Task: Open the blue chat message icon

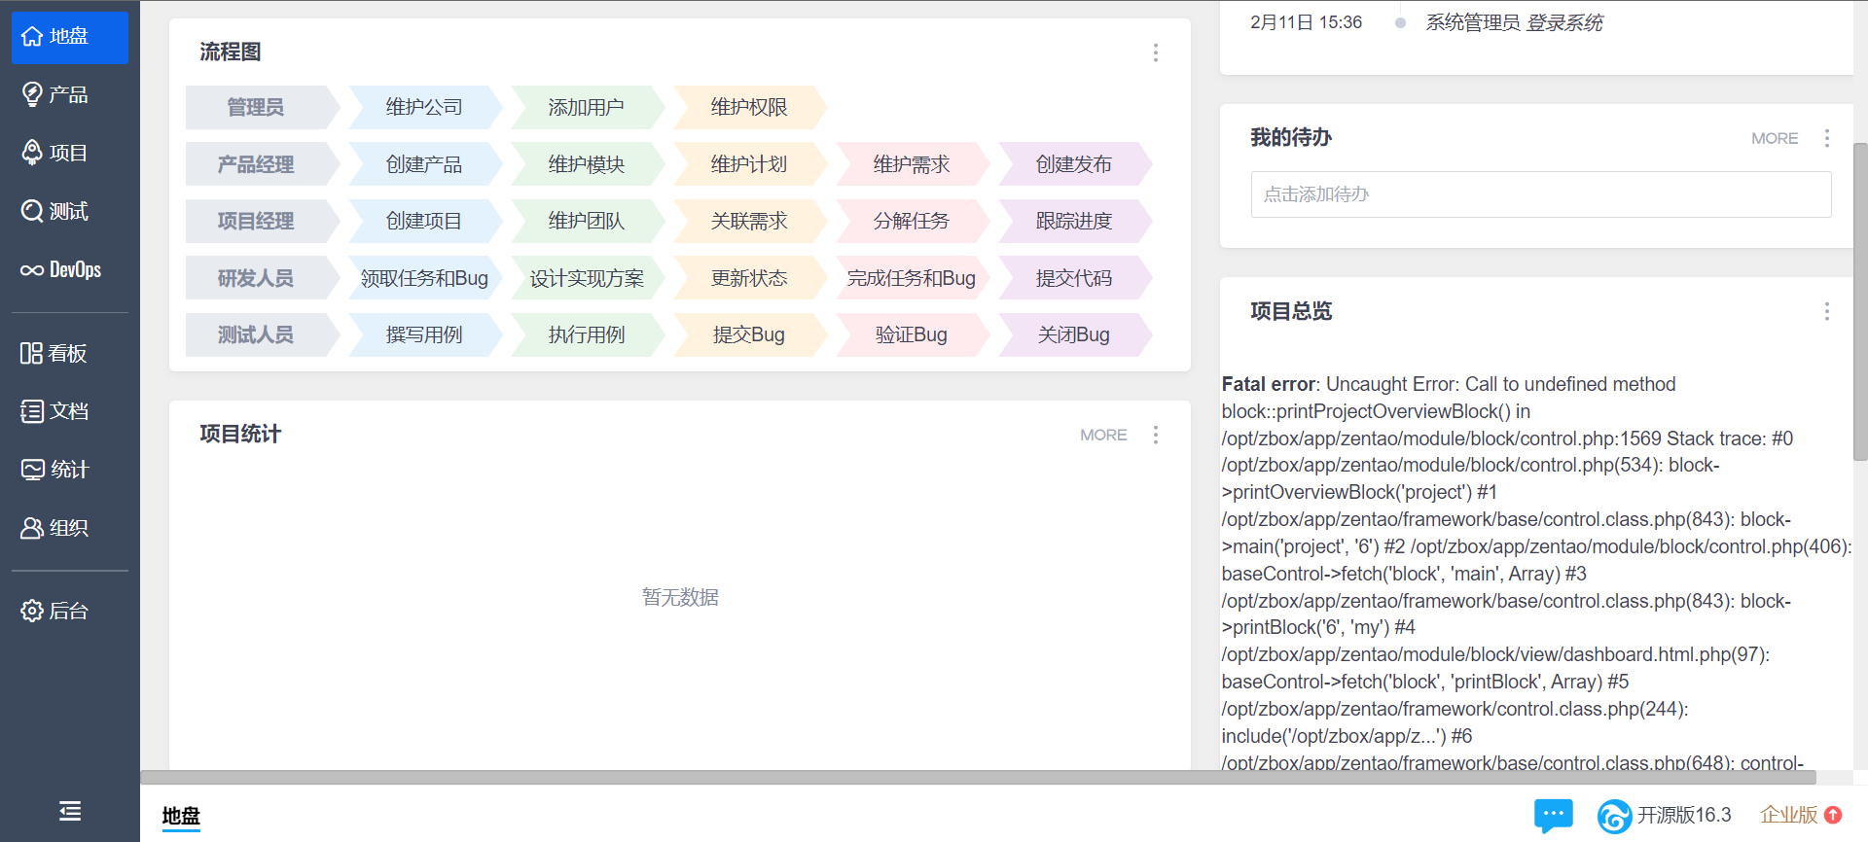Action: (1553, 815)
